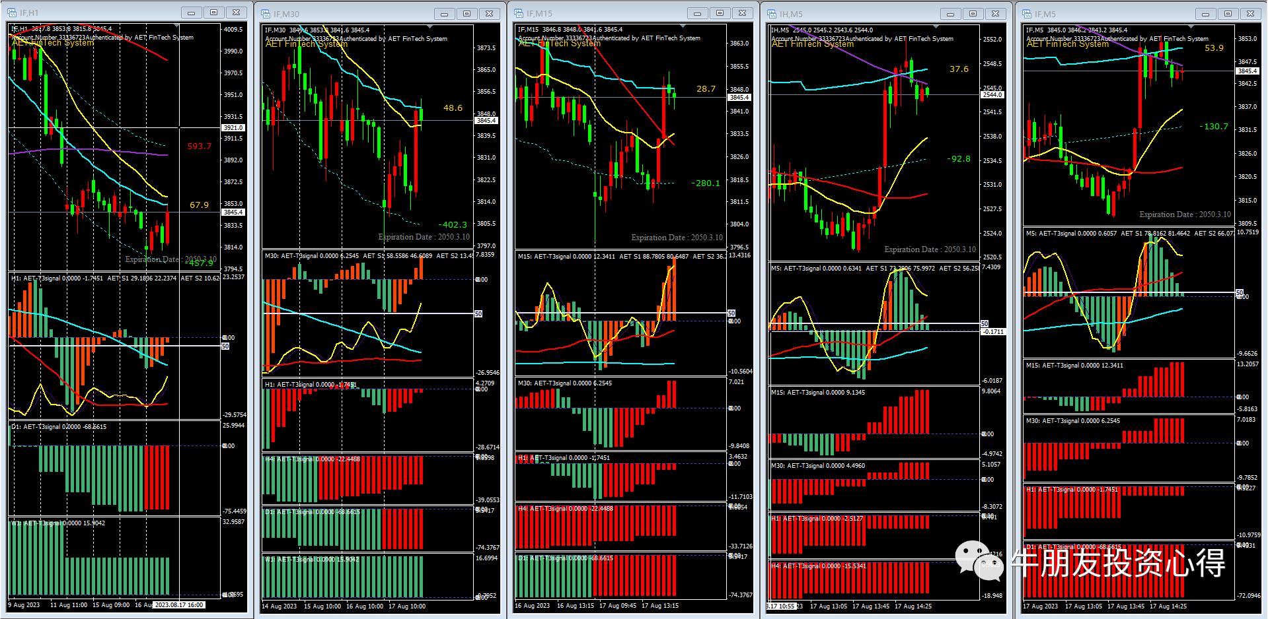Click the chart shift triangle in IF,M15 chart
The height and width of the screenshot is (619, 1268).
click(683, 26)
